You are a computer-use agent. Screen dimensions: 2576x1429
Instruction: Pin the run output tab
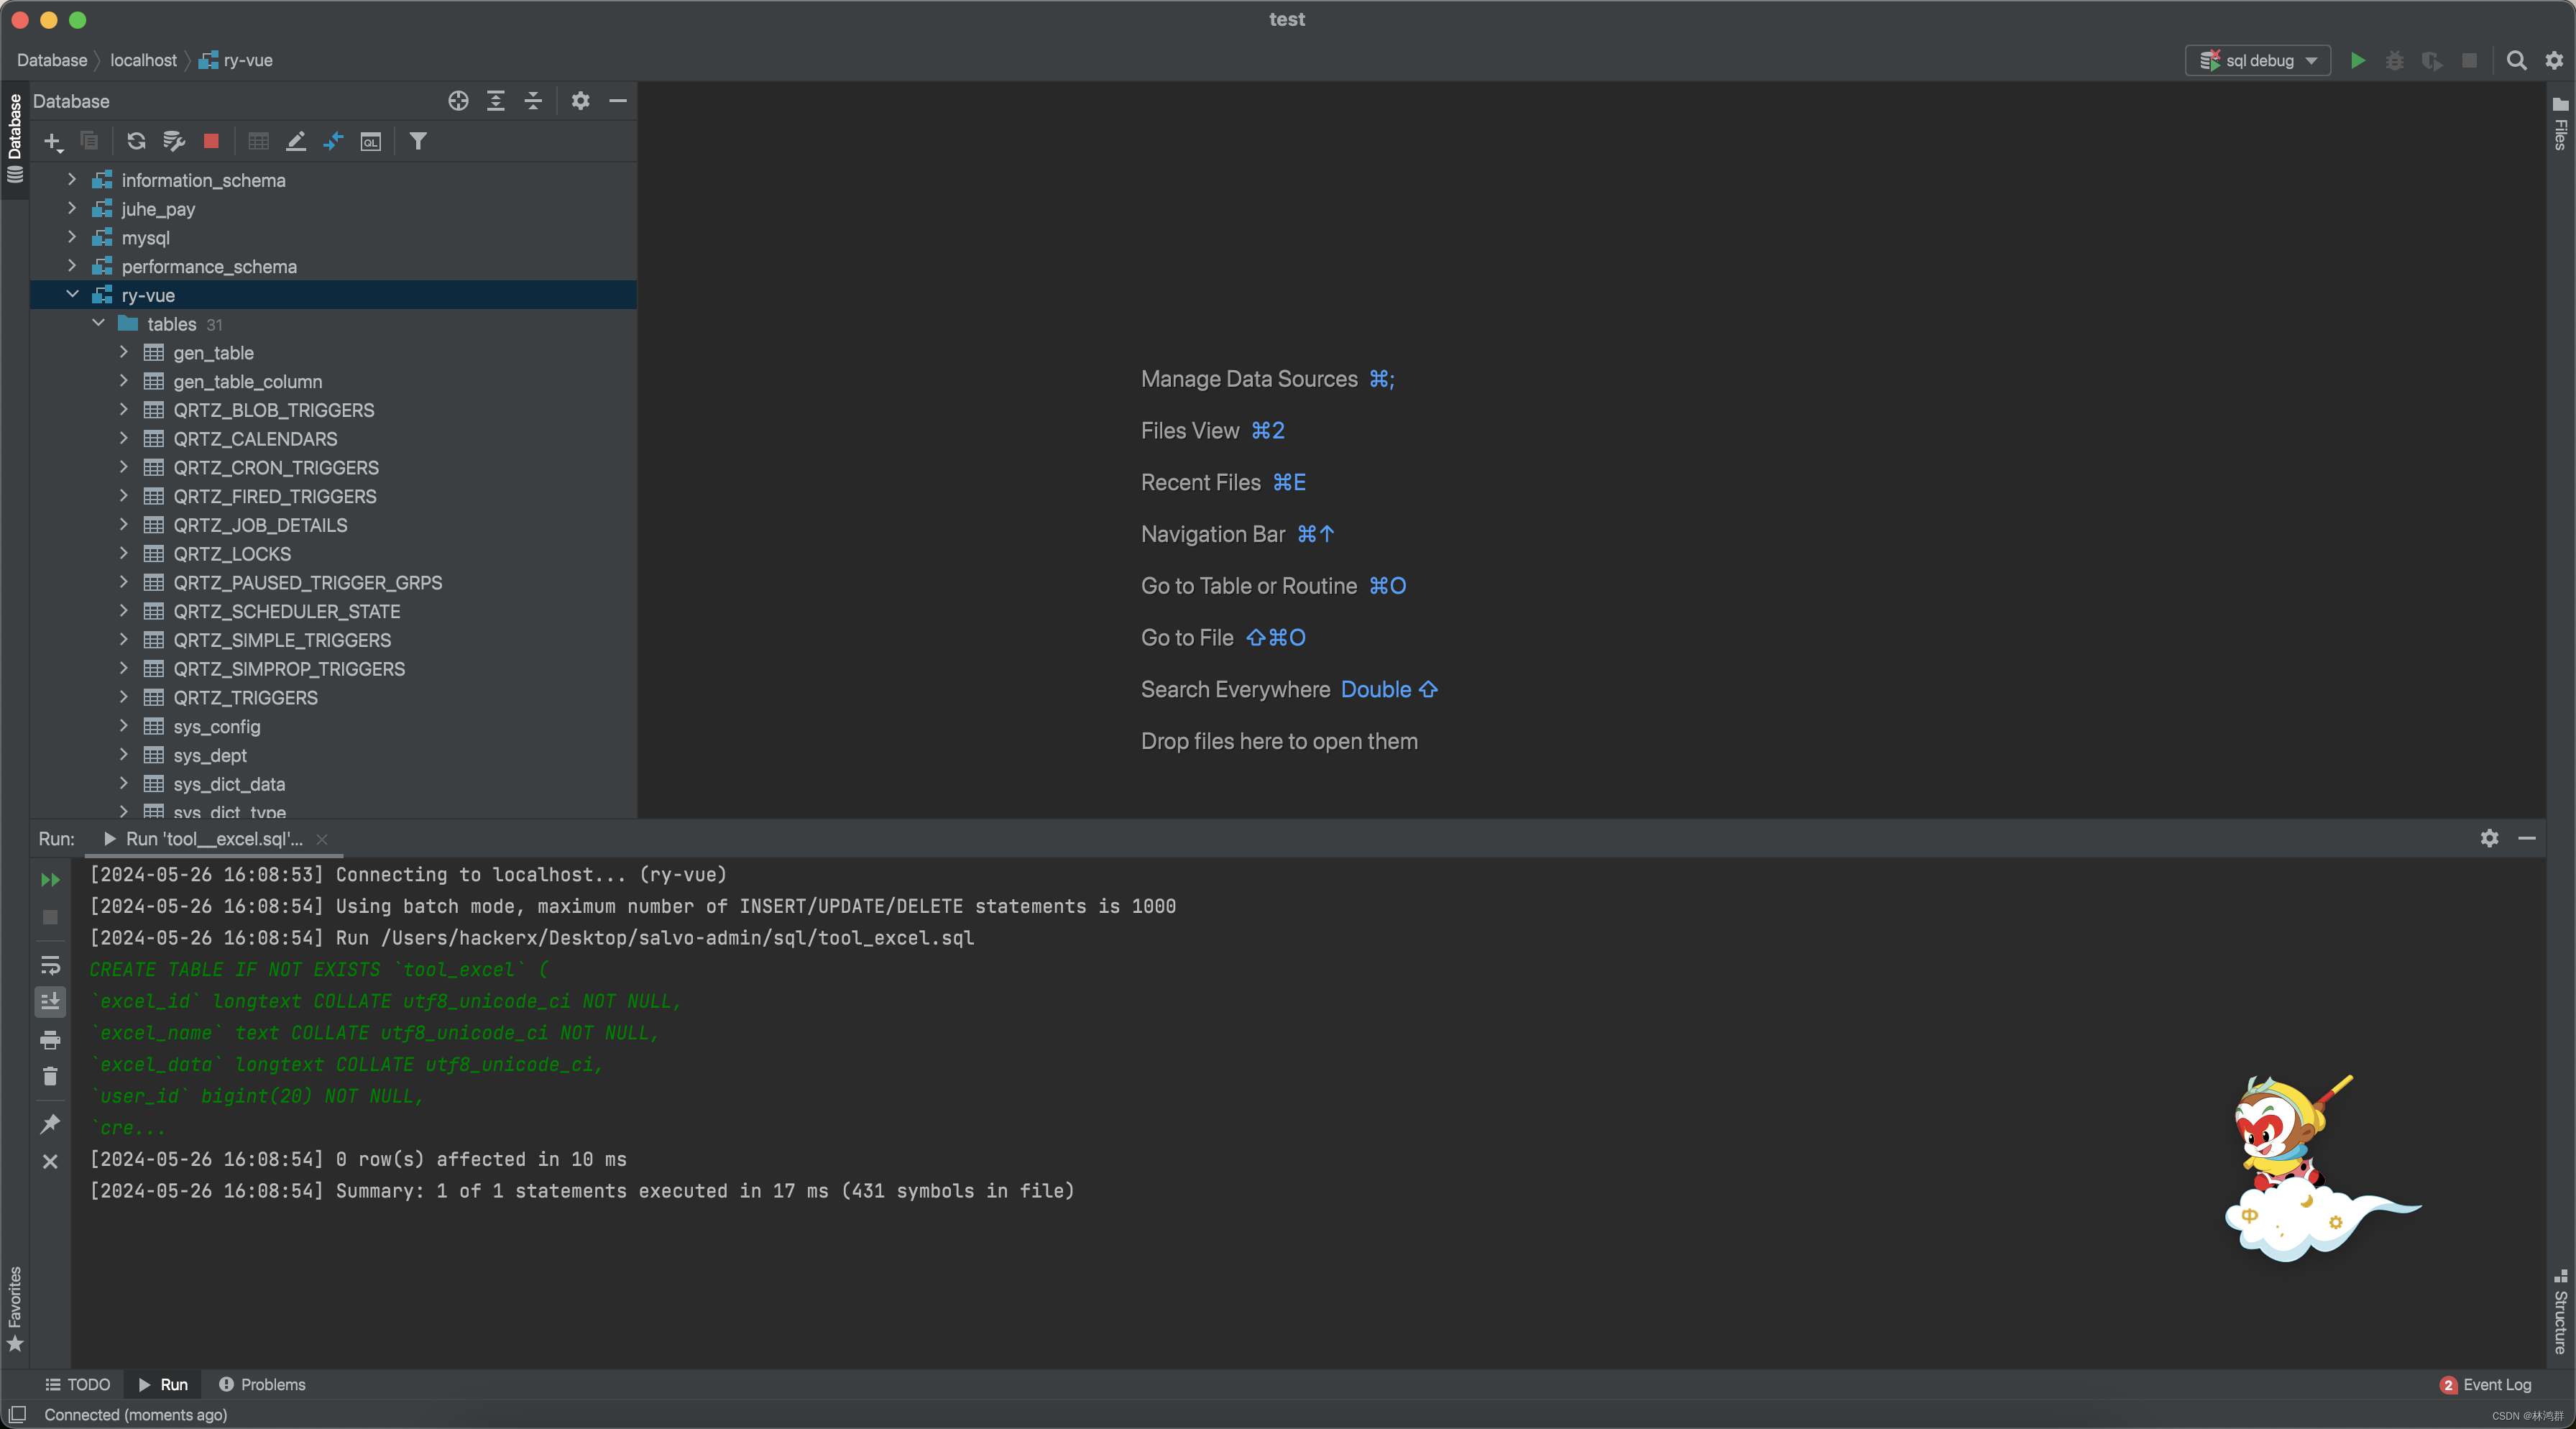pos(50,1124)
